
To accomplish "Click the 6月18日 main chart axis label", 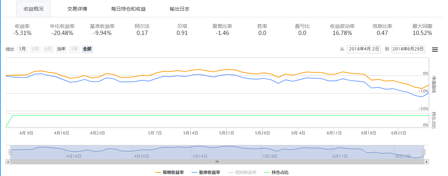I will pyautogui.click(x=369, y=133).
